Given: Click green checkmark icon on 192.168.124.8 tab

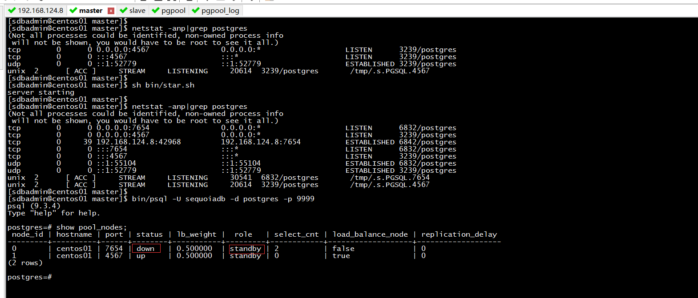Looking at the screenshot, I should click(x=12, y=10).
